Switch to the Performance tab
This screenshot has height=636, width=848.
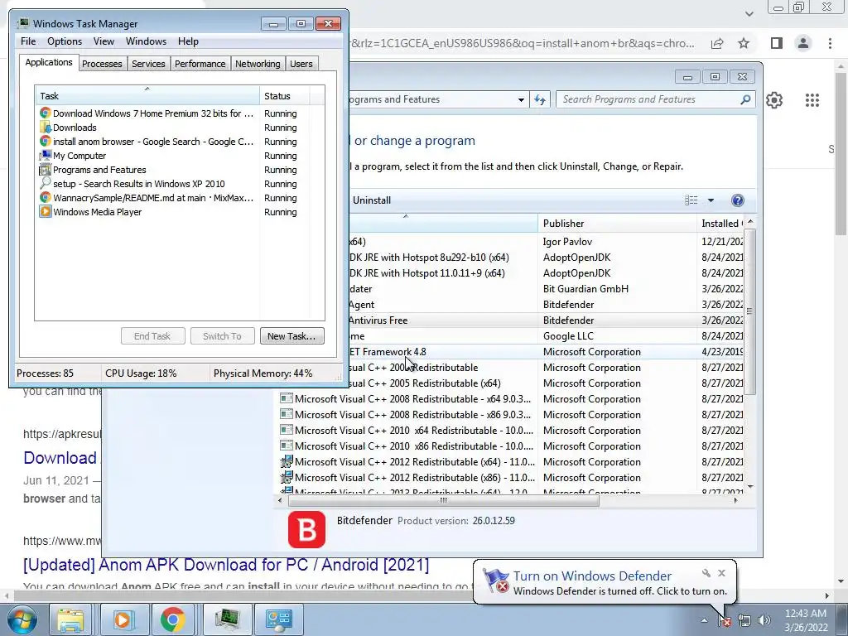[200, 64]
